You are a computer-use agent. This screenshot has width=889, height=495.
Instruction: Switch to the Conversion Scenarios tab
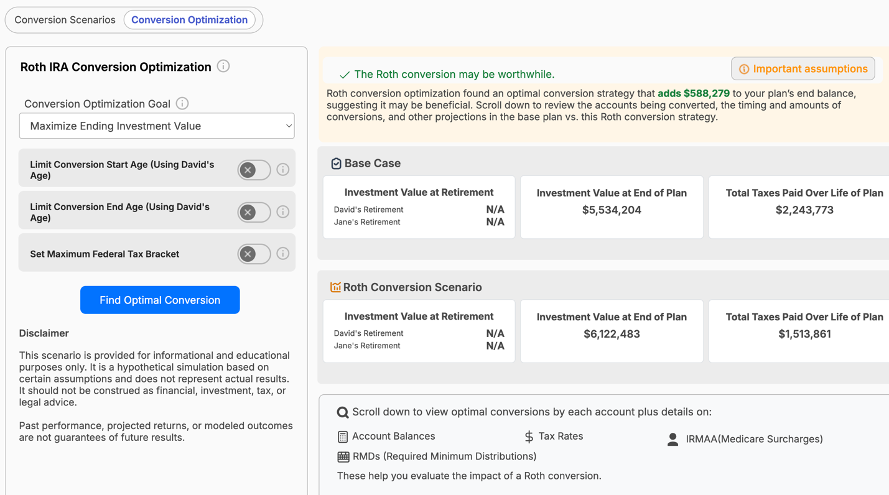[x=64, y=19]
